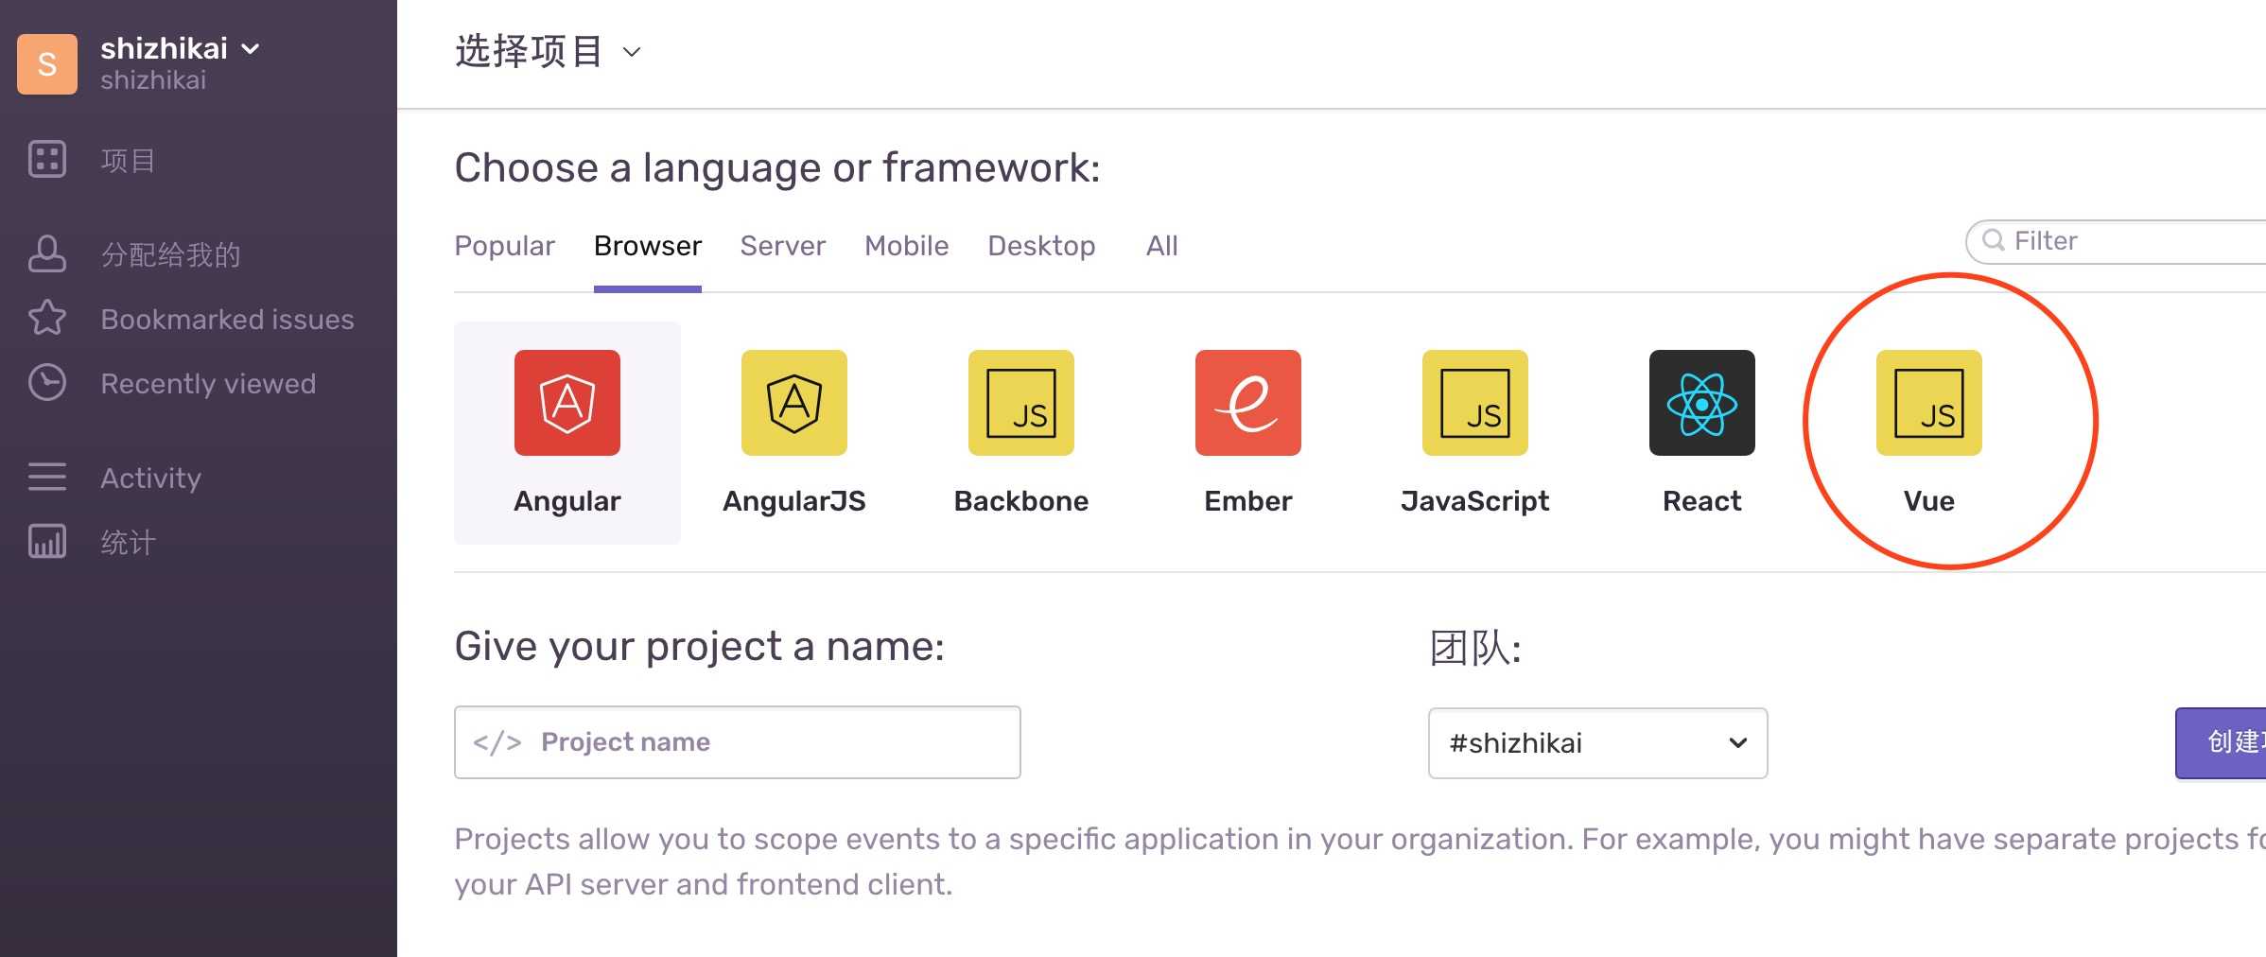Click the AngularJS label text
Screen dimensions: 2266x957
point(794,501)
